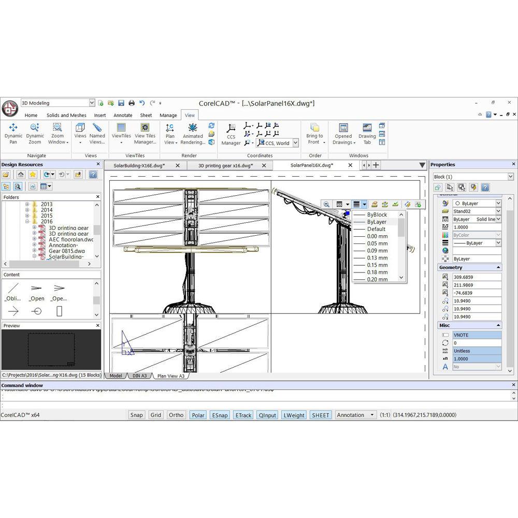Screen dimensions: 518x518
Task: Open the Annotate ribbon tab
Action: click(123, 115)
